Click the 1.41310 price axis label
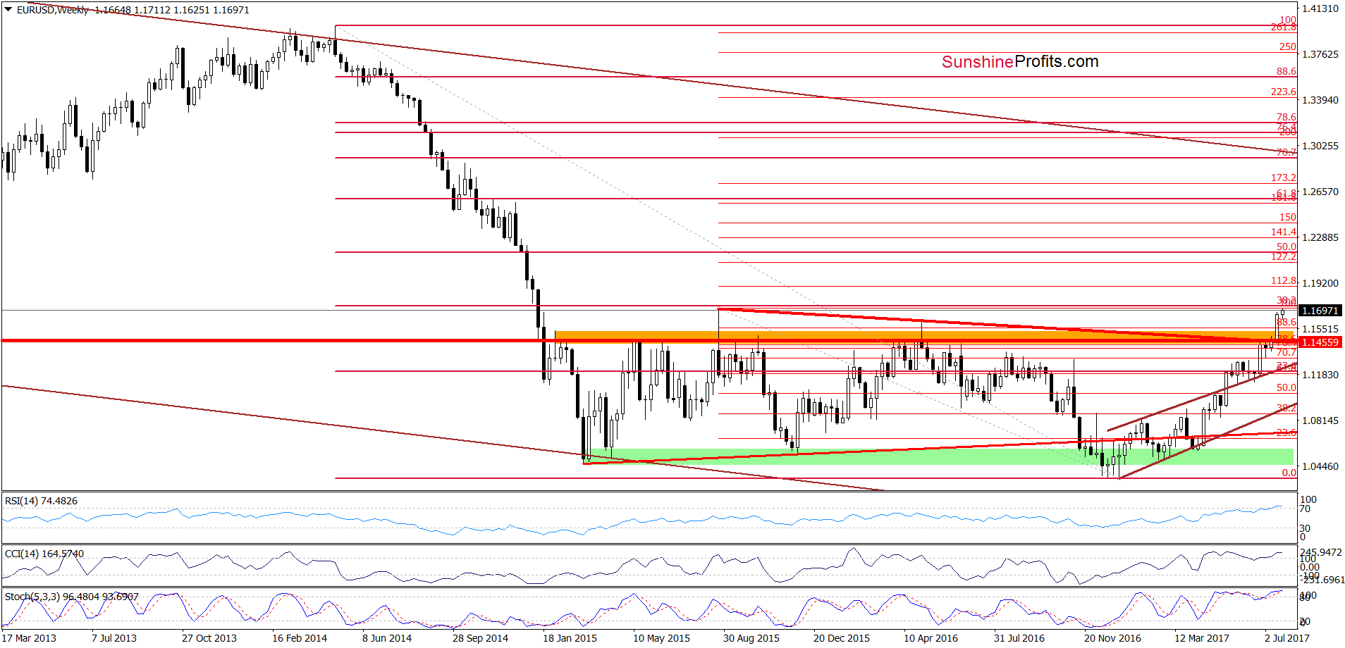Screen dimensions: 1345x648 [x=1320, y=8]
